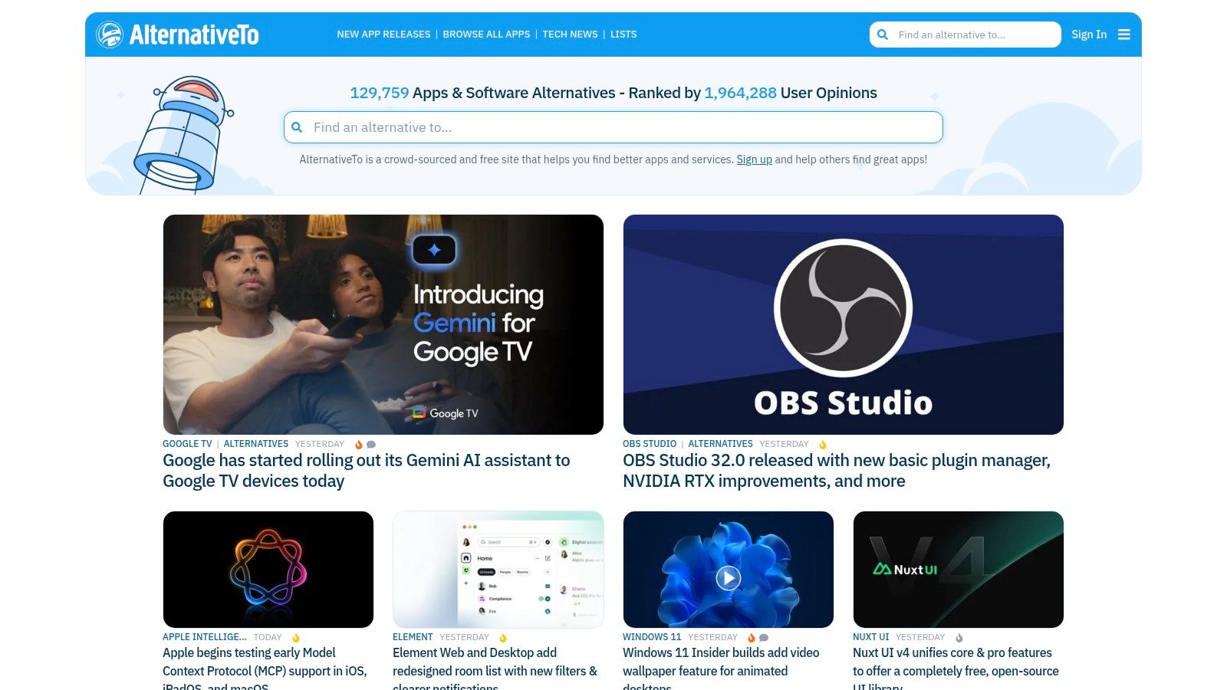Image resolution: width=1227 pixels, height=690 pixels.
Task: Click the flame icon on Nuxt UI article
Action: [x=959, y=638]
